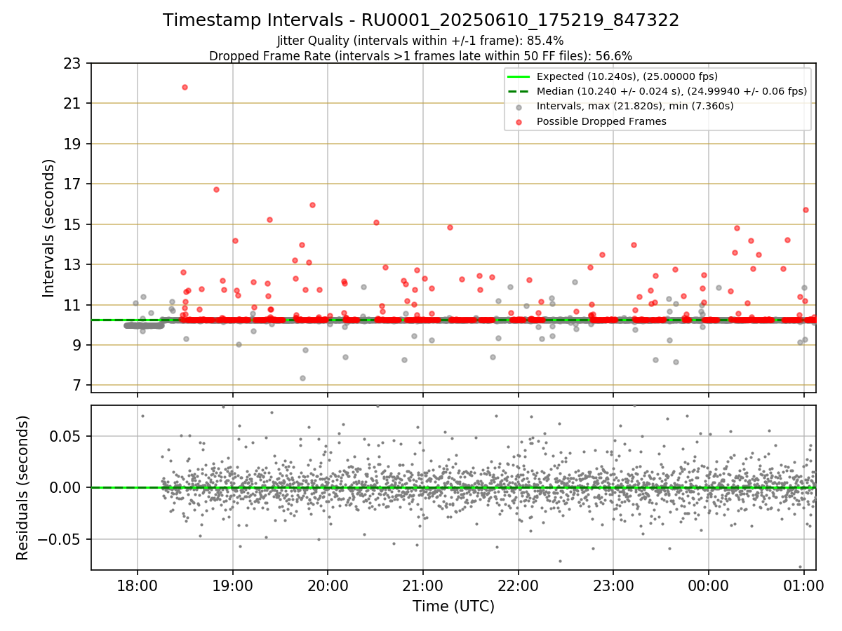Click the y-axis tick label 13
This screenshot has height=631, width=842.
pos(72,265)
